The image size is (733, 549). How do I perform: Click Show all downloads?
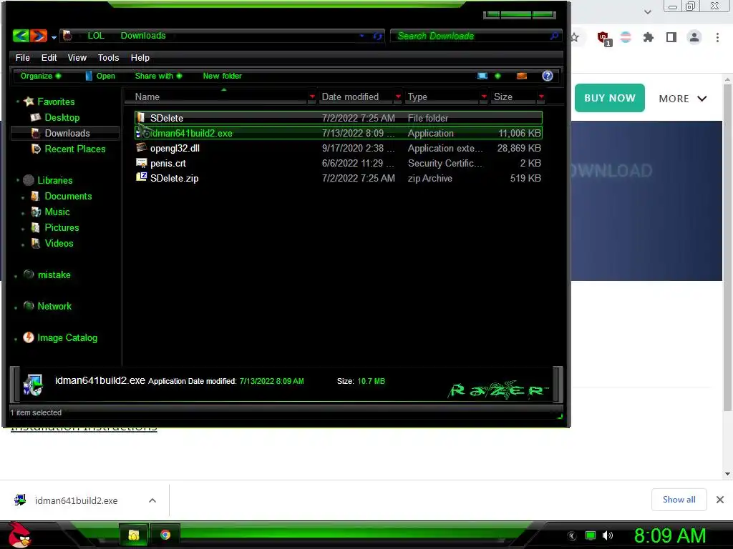(x=679, y=500)
